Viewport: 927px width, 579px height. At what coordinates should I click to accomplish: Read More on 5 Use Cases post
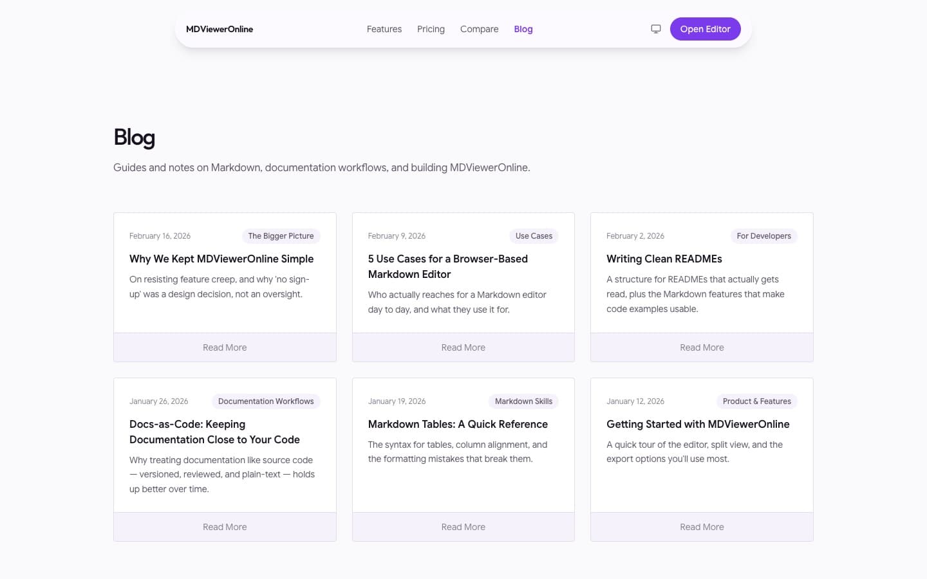[464, 347]
